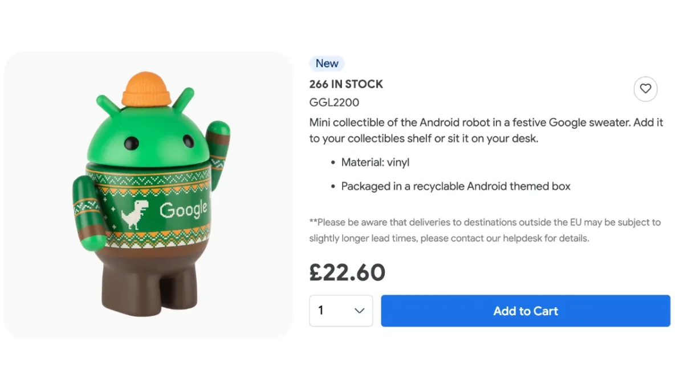
Task: Click the delivery lead times disclaimer text
Action: point(484,230)
